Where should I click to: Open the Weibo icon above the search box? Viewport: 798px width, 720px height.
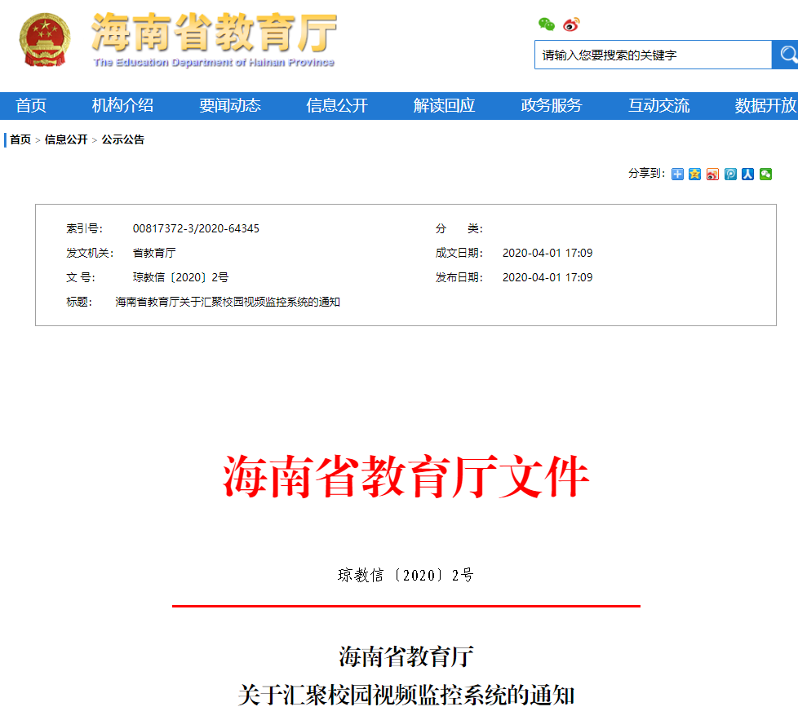coord(571,24)
